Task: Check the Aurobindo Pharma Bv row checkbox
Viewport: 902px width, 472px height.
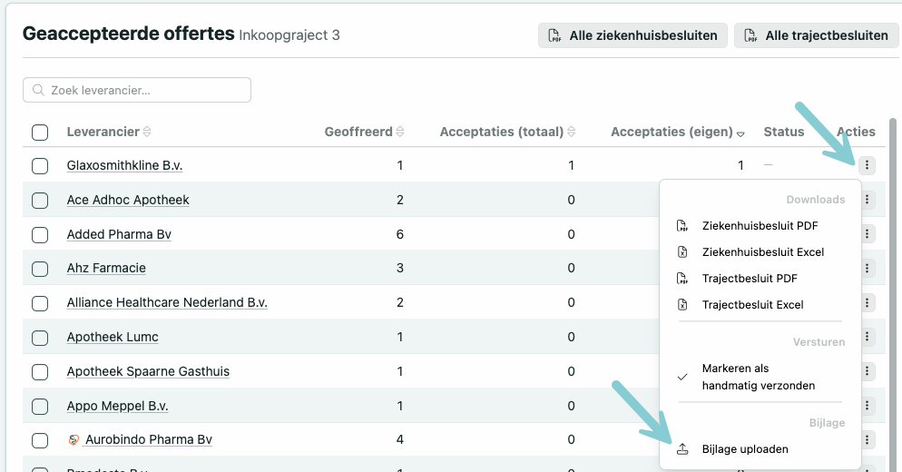Action: coord(40,441)
